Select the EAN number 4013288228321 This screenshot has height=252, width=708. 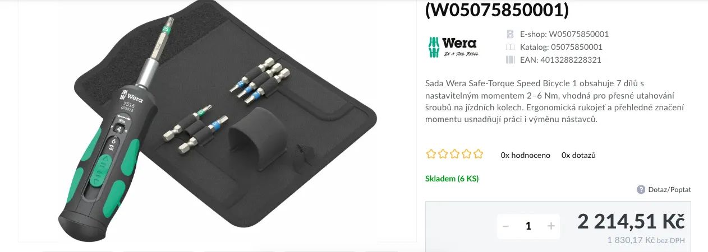click(569, 60)
